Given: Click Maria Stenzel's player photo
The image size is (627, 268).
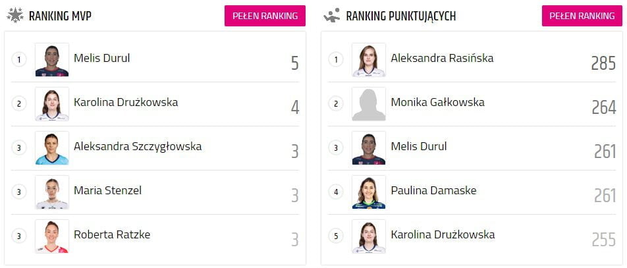Looking at the screenshot, I should click(52, 192).
